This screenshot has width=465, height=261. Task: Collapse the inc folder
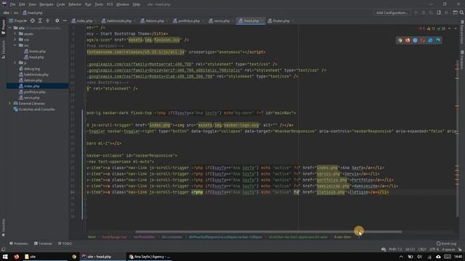coord(15,45)
